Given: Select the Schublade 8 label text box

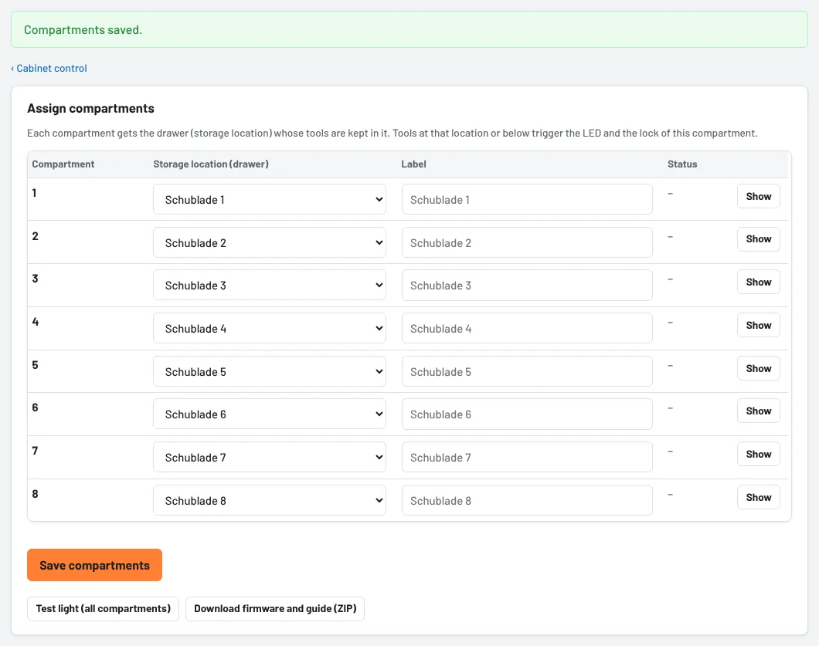Looking at the screenshot, I should click(x=527, y=500).
